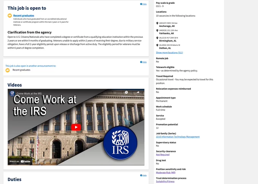Click Watch on YouTube button
This screenshot has width=258, height=184.
(20, 161)
